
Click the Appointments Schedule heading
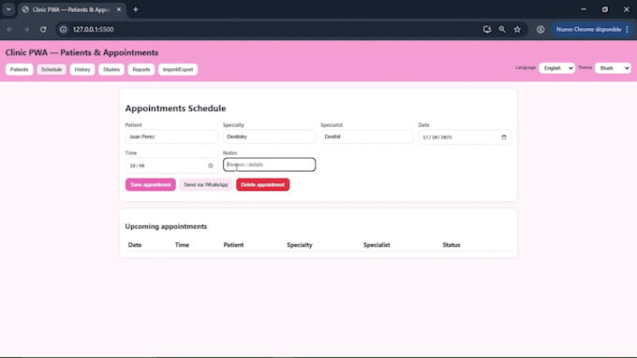pyautogui.click(x=175, y=108)
